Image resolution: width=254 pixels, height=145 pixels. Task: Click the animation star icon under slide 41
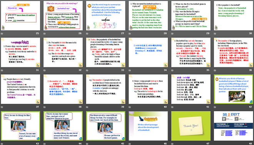(172, 107)
